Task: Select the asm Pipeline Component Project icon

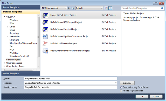Action: click(x=45, y=36)
